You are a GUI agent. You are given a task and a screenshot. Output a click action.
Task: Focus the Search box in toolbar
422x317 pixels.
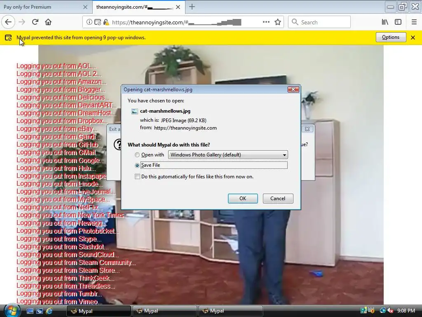[x=319, y=22]
